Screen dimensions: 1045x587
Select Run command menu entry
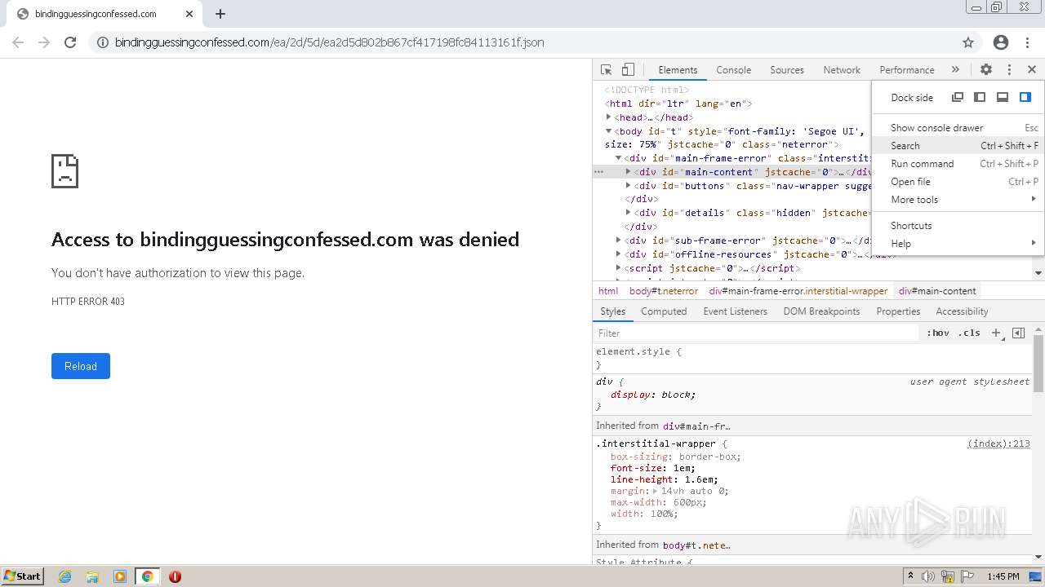point(958,164)
